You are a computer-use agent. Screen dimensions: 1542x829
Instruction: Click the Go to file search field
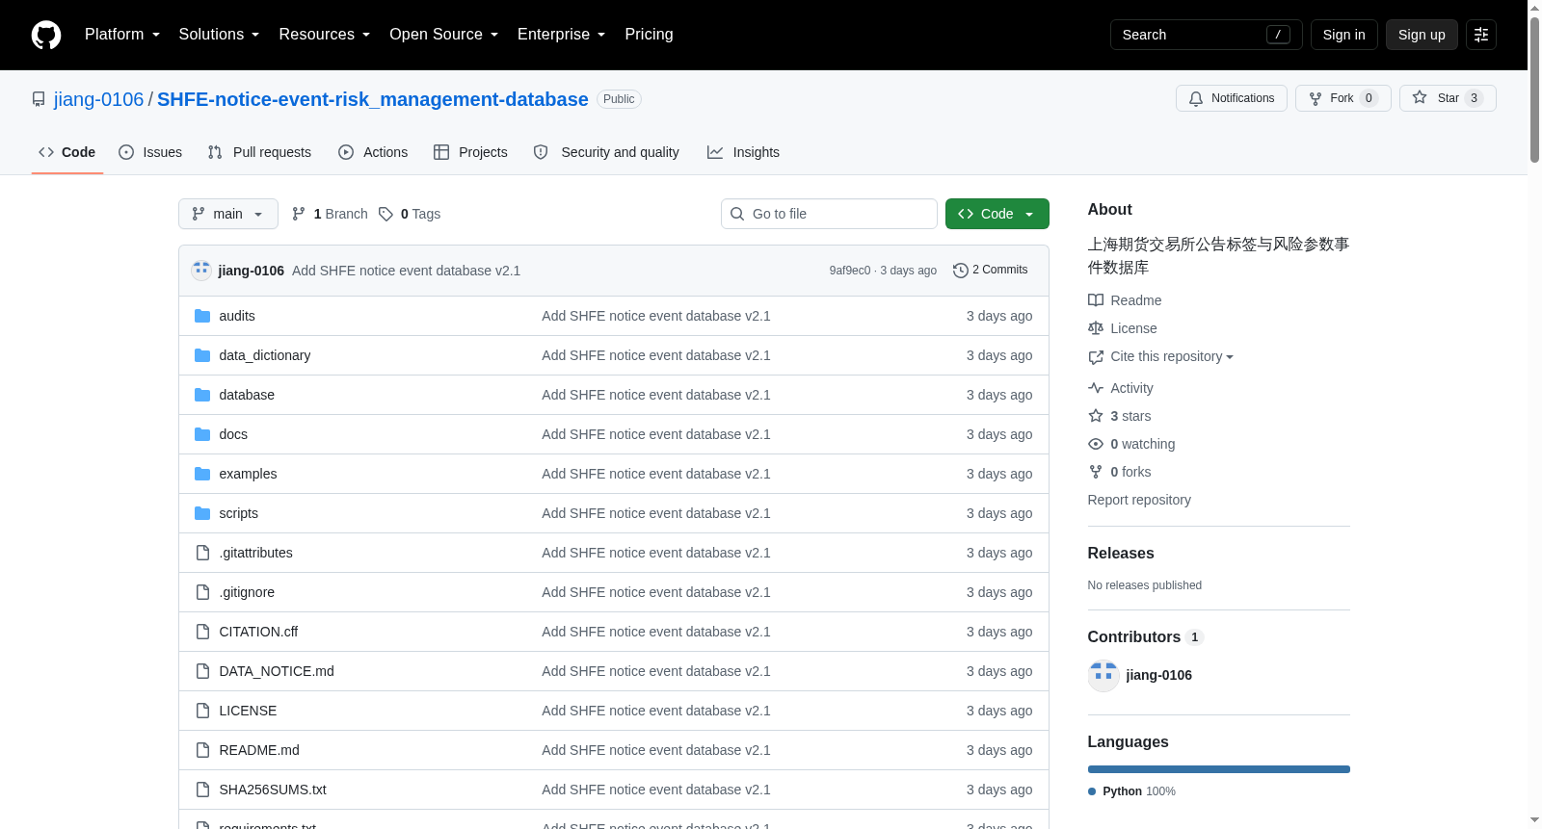coord(829,214)
